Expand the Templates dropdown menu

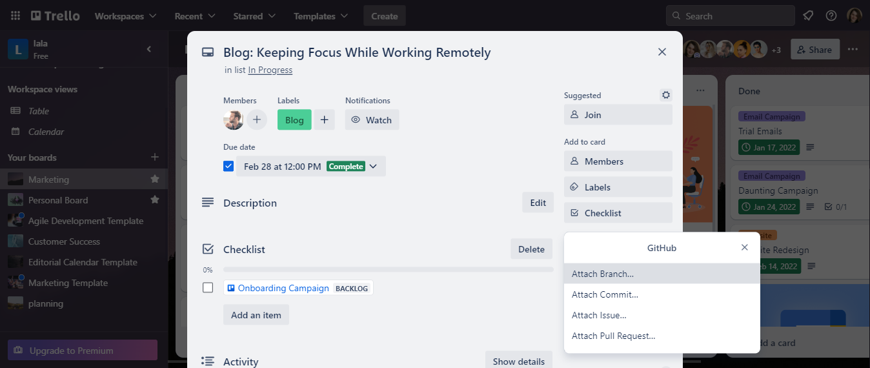tap(321, 15)
